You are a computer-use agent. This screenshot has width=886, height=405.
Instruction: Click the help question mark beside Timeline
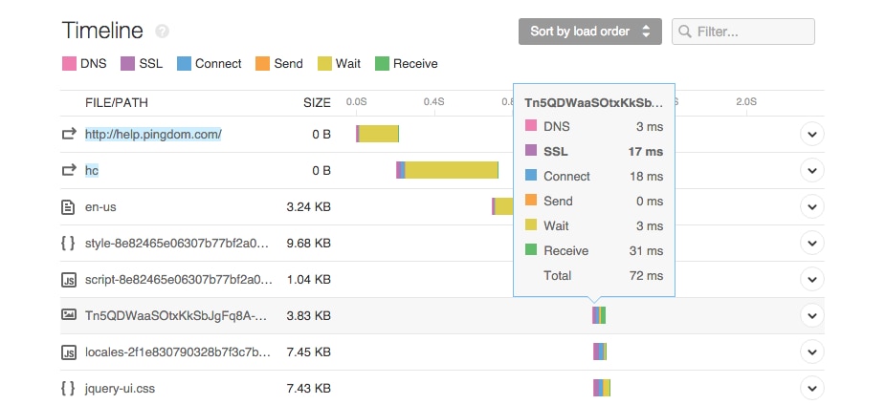click(x=162, y=31)
